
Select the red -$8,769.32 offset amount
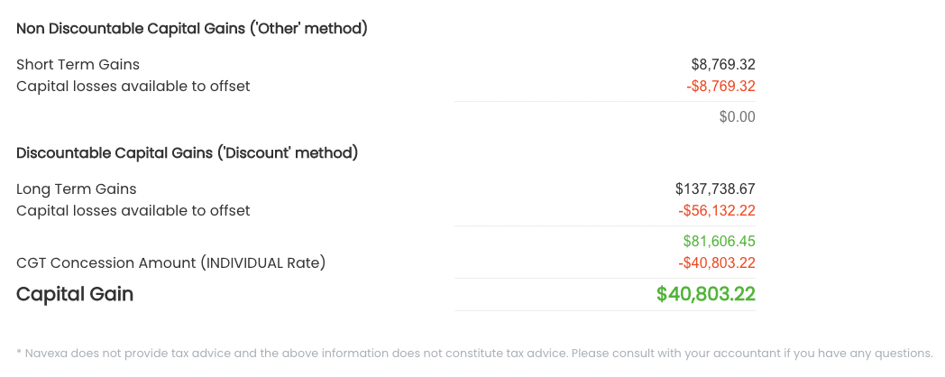point(720,87)
